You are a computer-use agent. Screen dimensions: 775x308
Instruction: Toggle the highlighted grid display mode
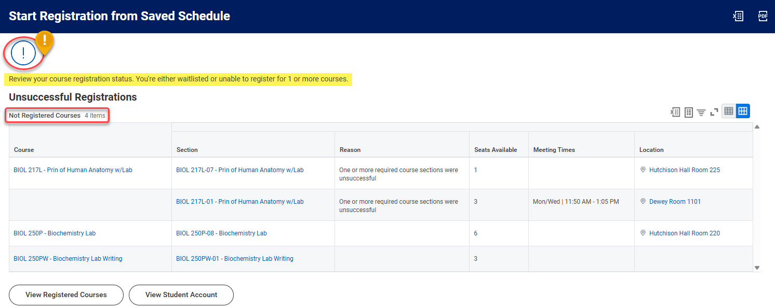[742, 111]
